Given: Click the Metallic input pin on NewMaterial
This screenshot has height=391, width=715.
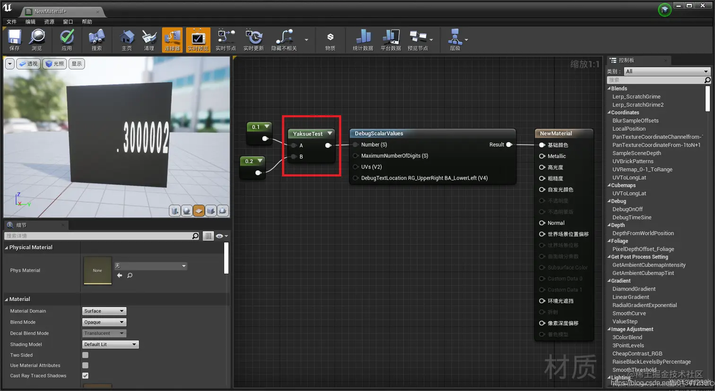Looking at the screenshot, I should tap(542, 156).
